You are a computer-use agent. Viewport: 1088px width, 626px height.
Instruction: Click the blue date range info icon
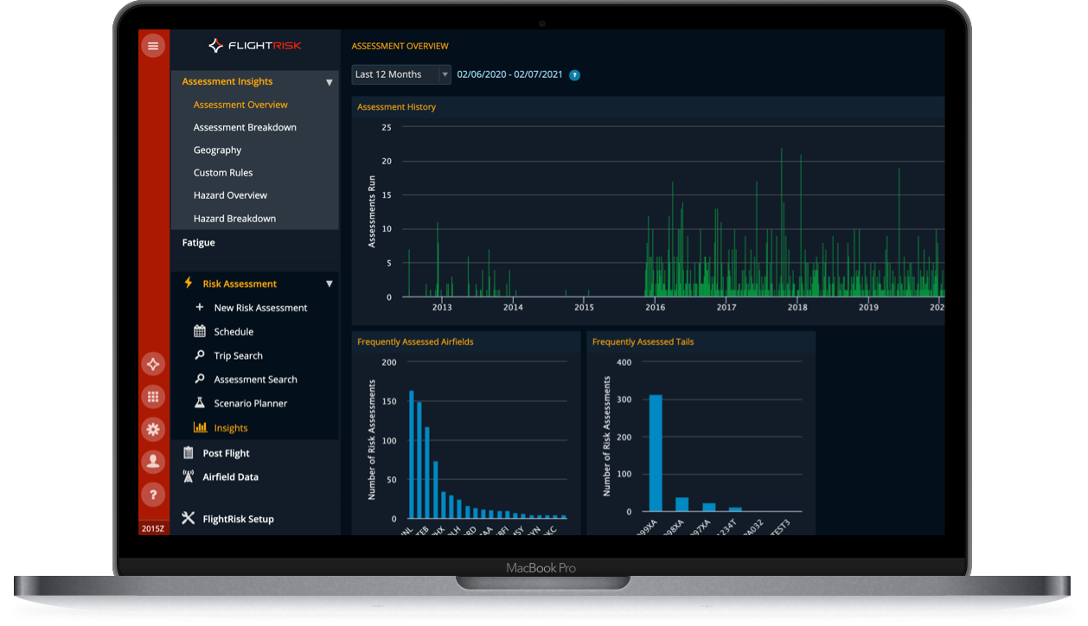(x=575, y=75)
